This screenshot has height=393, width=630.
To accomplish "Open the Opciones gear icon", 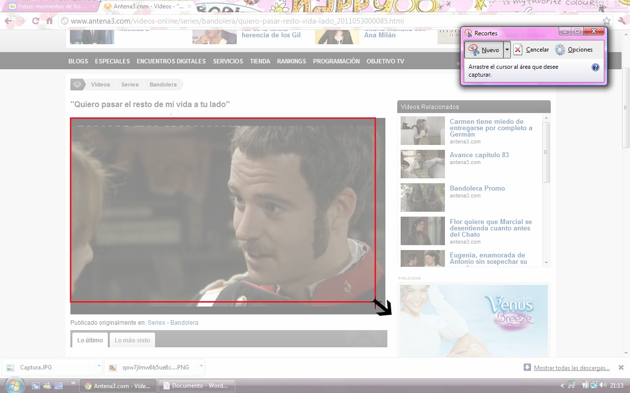I will click(x=560, y=50).
